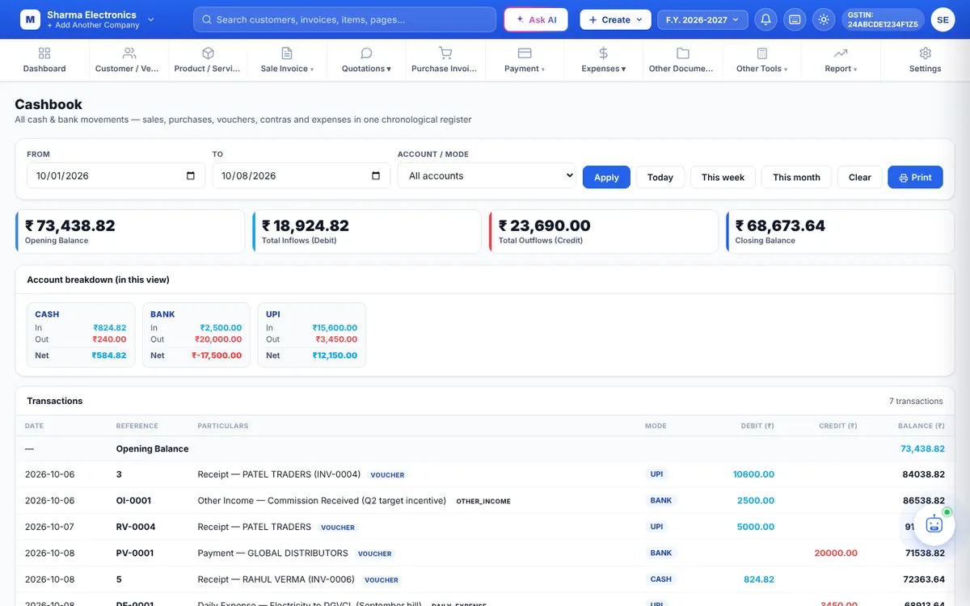970x606 pixels.
Task: Open calendar picker in From date field
Action: pyautogui.click(x=191, y=176)
